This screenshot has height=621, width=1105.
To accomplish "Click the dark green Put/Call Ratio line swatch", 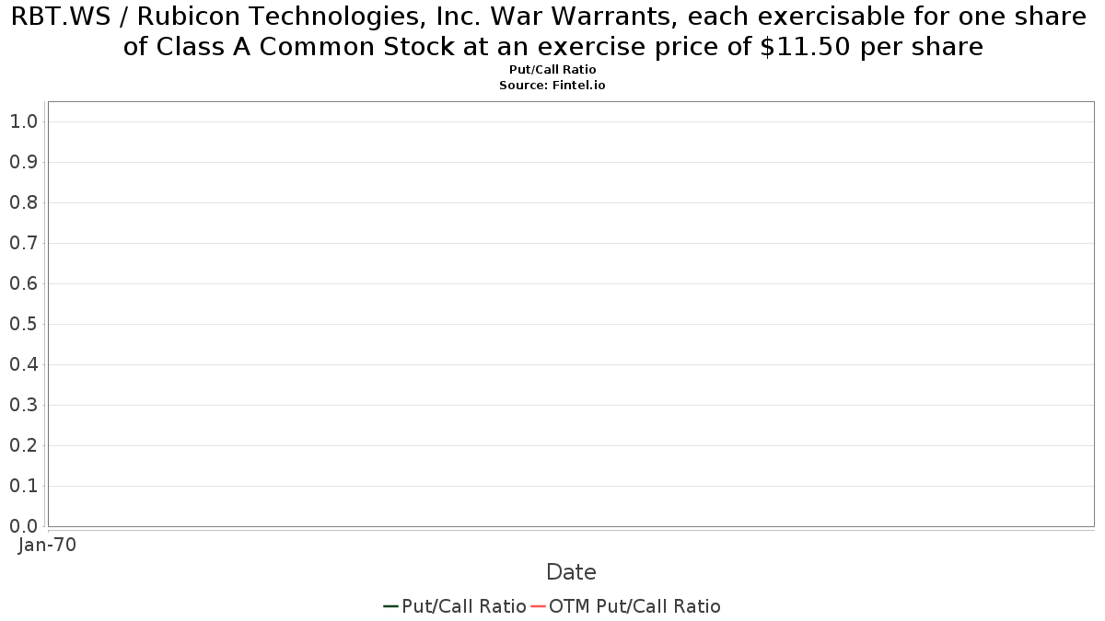I will click(390, 606).
